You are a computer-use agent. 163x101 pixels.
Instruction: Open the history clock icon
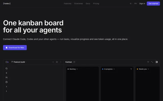pyautogui.click(x=6, y=82)
